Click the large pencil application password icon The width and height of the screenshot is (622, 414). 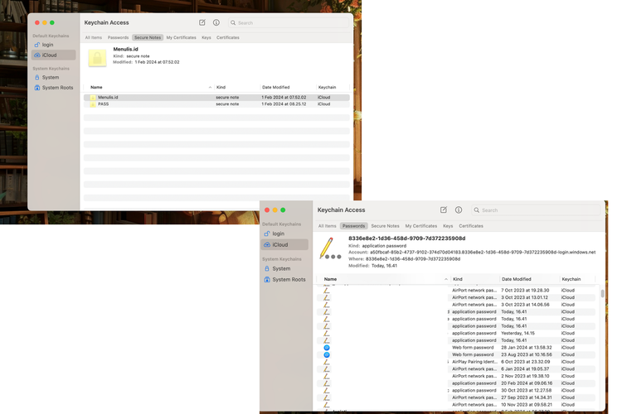(329, 248)
